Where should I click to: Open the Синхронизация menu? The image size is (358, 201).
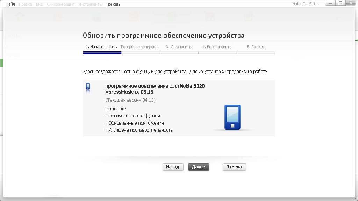[x=60, y=4]
